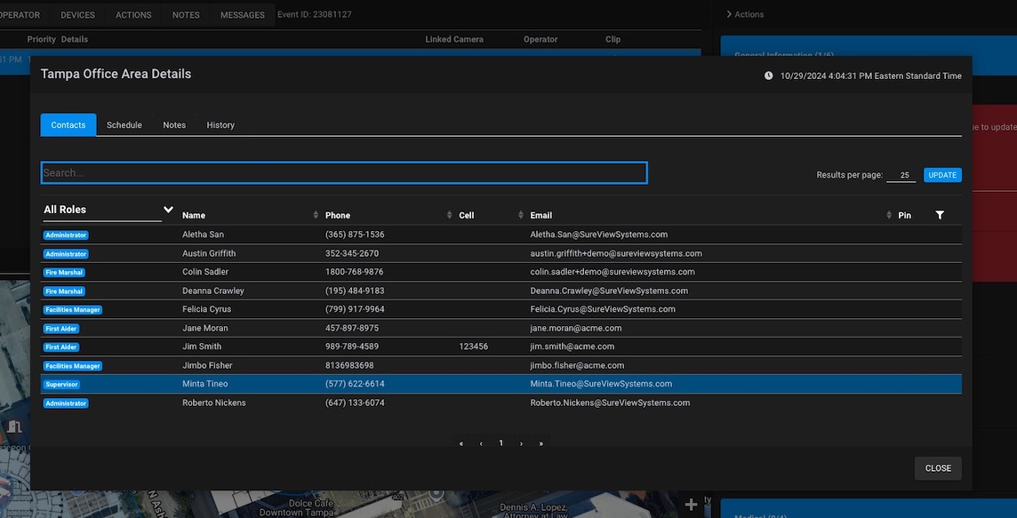This screenshot has height=518, width=1017.
Task: Click Aletha San's Administrator badge
Action: click(x=66, y=235)
